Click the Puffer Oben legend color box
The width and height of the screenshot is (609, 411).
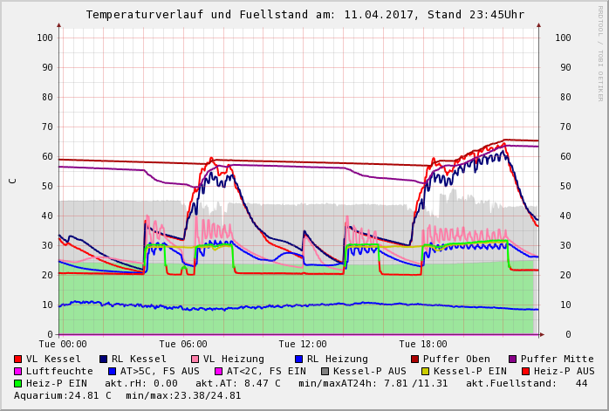[x=414, y=359]
